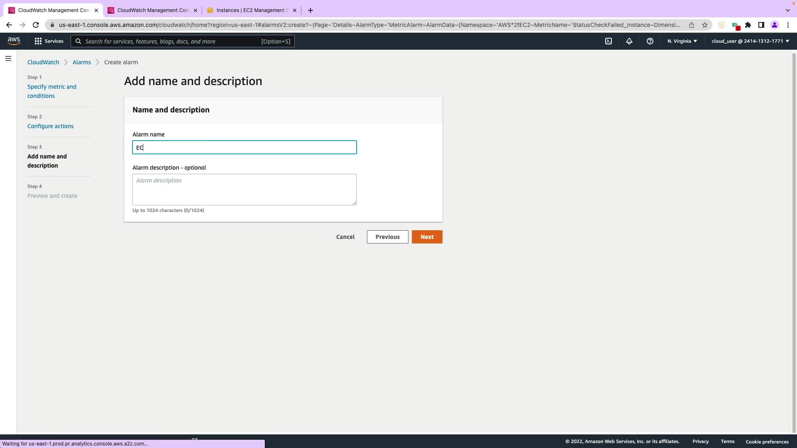Click the orange Next button
This screenshot has height=448, width=797.
pos(427,237)
